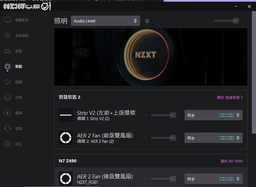Screen dimensions: 256x187
Task: Click the NZXT cooler preview image
Action: click(151, 57)
